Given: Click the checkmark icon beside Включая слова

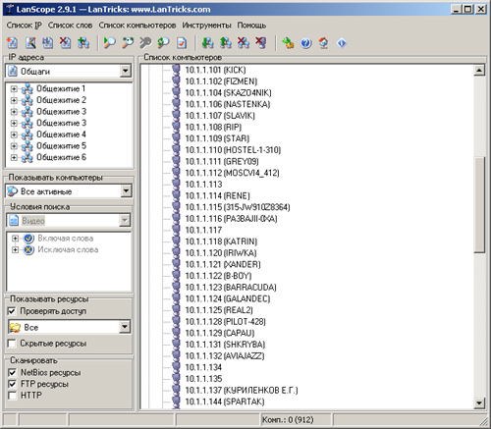Looking at the screenshot, I should [x=28, y=239].
